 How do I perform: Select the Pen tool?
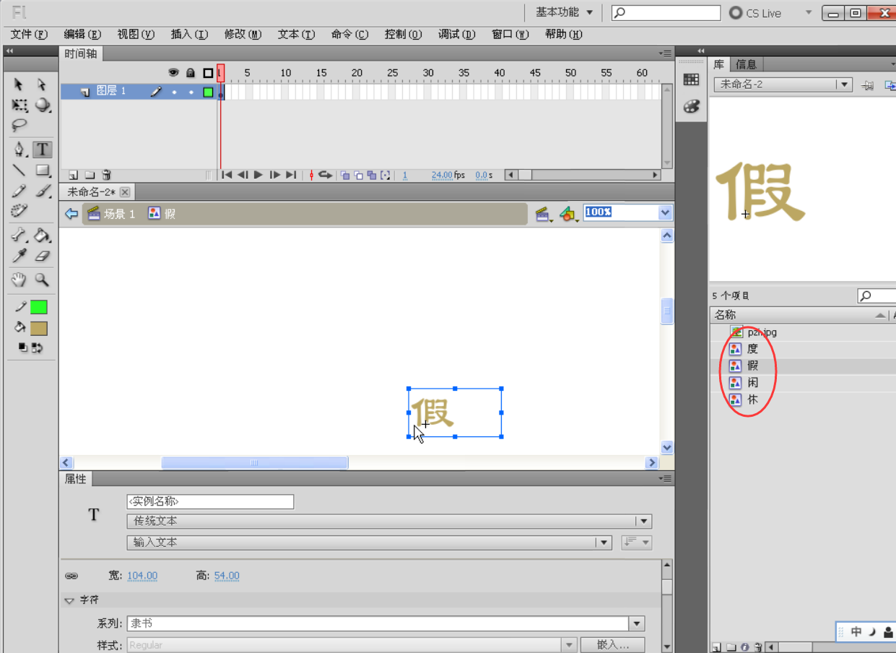(x=19, y=150)
